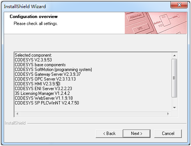Select the CODESYS V2.3.9.53 line
Viewport: 191px width, 146px height.
click(x=33, y=60)
